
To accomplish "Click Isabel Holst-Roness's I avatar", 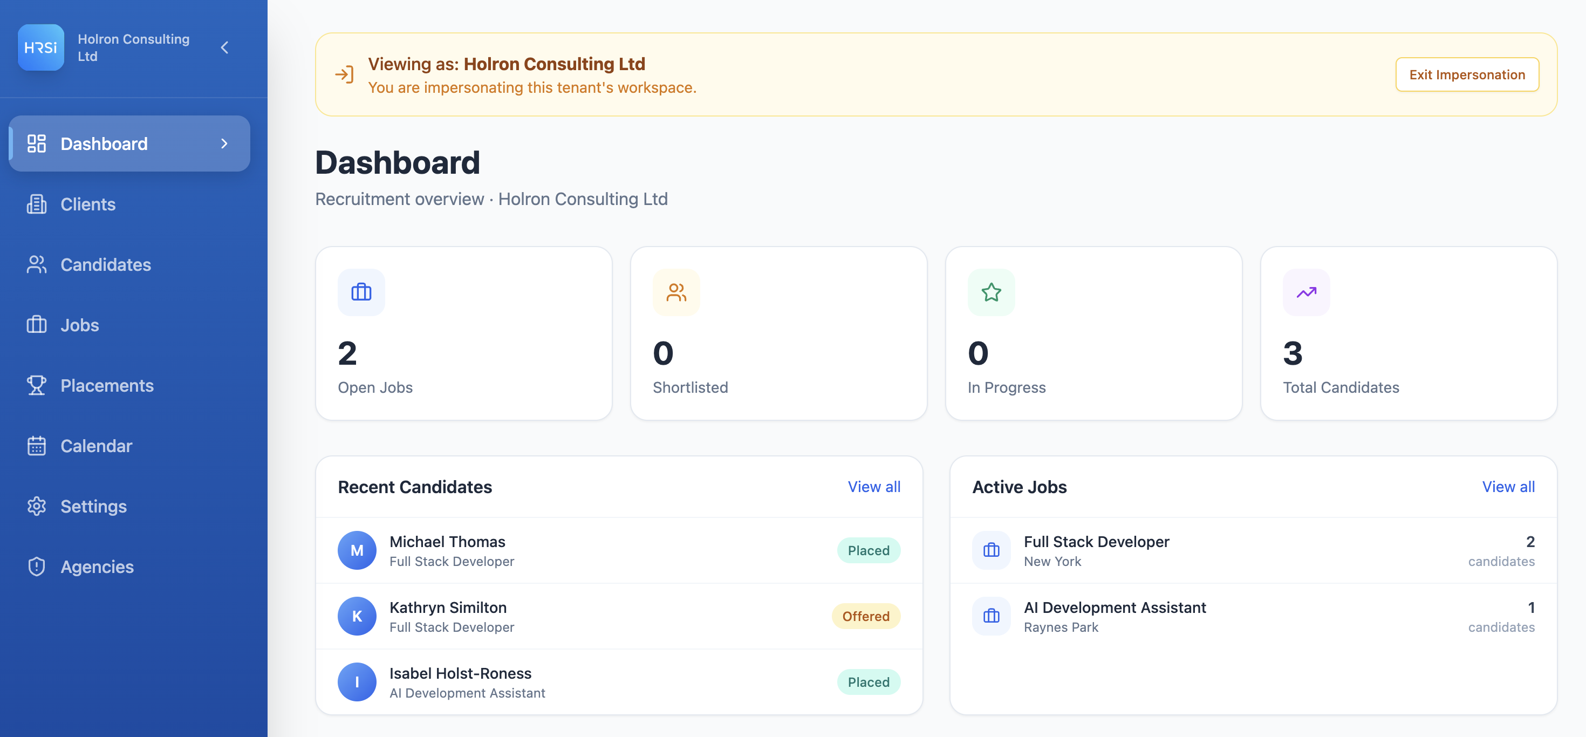I will [357, 681].
